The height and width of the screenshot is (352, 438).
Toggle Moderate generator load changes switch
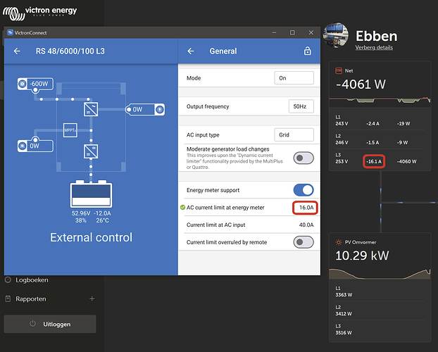pyautogui.click(x=304, y=158)
